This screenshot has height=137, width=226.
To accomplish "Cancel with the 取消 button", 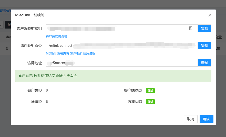I will 191,119.
